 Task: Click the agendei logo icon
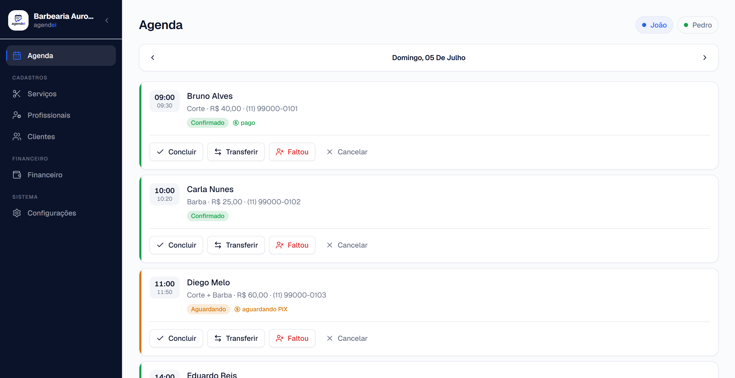pyautogui.click(x=18, y=20)
